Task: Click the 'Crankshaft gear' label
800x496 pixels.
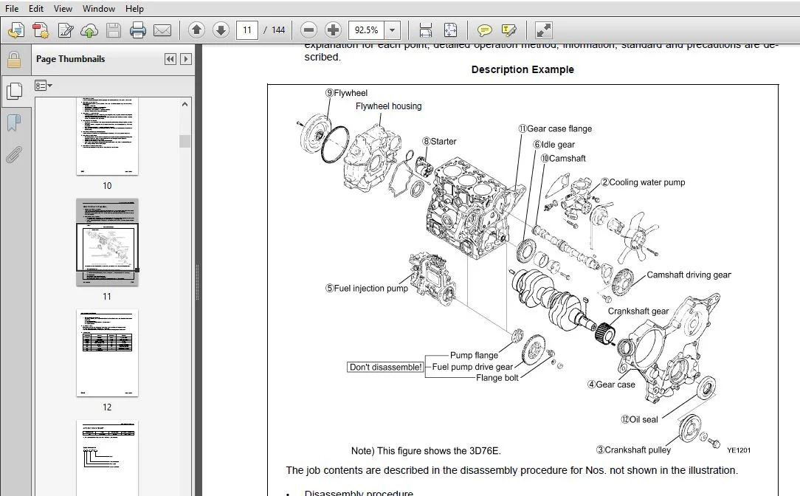Action: 638,311
